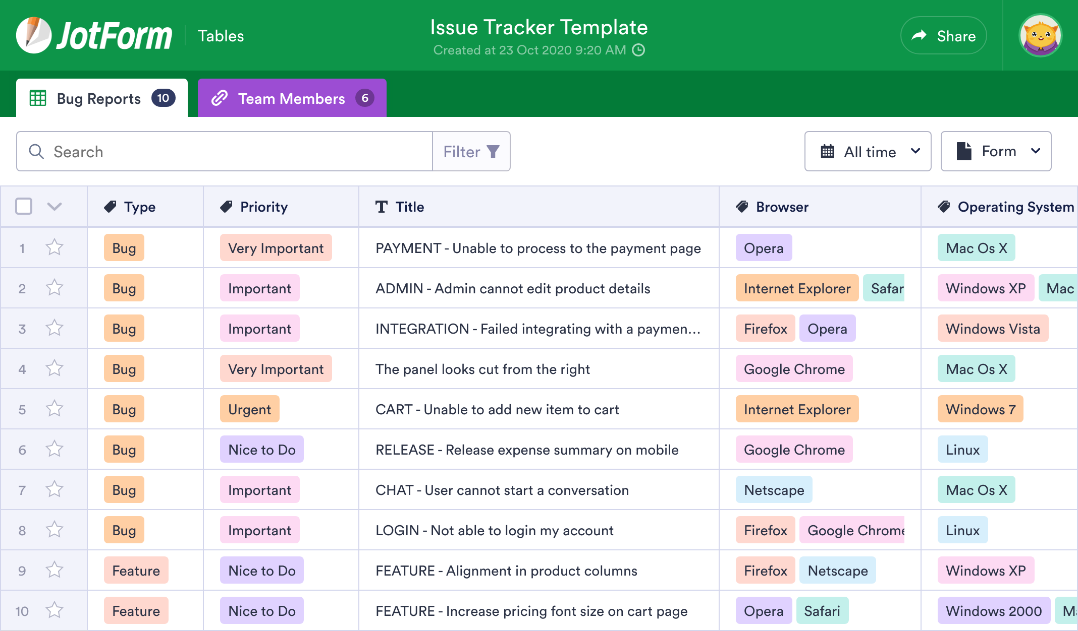Click the calendar icon in the date range selector
The width and height of the screenshot is (1078, 631).
point(828,151)
